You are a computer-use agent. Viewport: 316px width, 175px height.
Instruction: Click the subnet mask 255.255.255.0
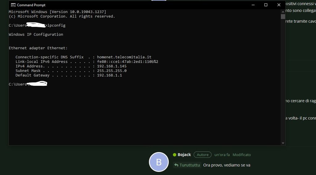click(x=112, y=71)
